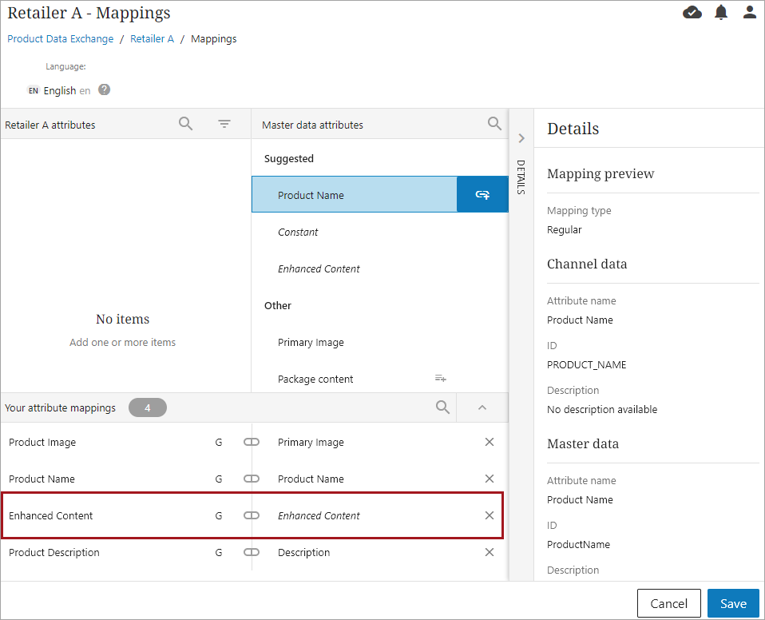Open the user profile icon

749,12
